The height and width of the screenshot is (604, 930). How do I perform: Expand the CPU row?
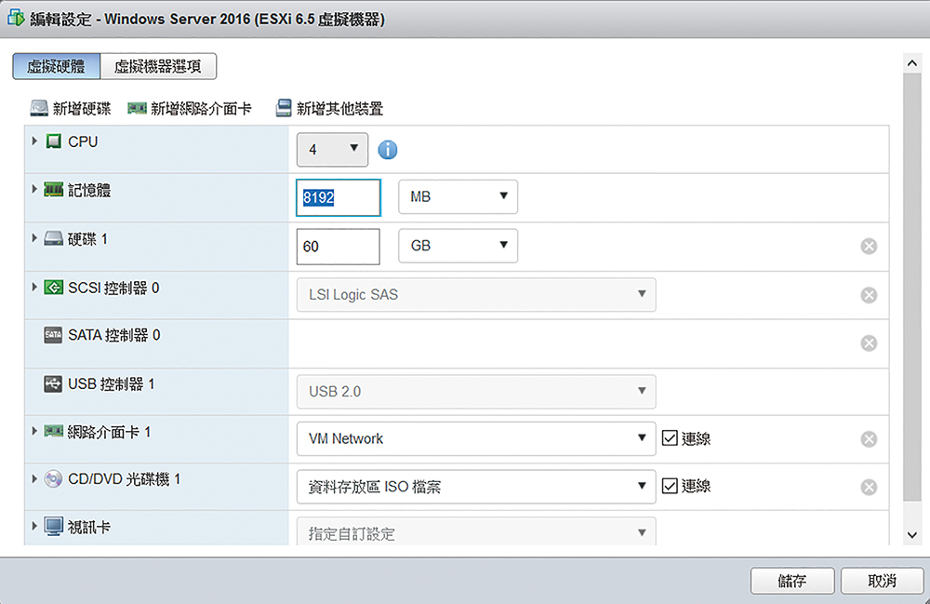34,141
